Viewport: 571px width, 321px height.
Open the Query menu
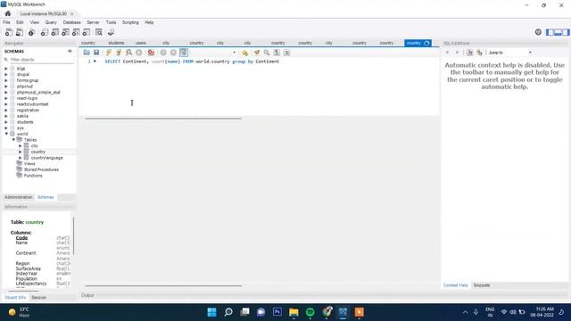point(51,22)
